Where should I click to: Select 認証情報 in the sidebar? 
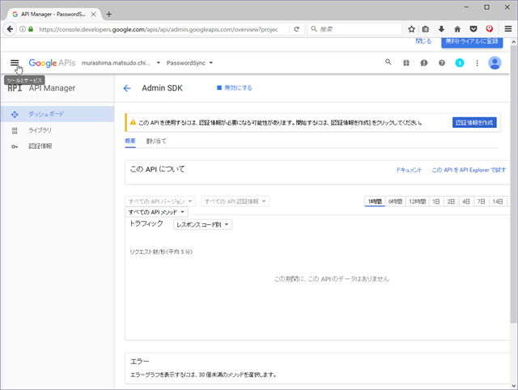tap(57, 146)
